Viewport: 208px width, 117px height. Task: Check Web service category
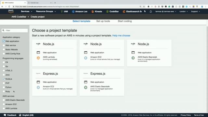click(x=4, y=45)
